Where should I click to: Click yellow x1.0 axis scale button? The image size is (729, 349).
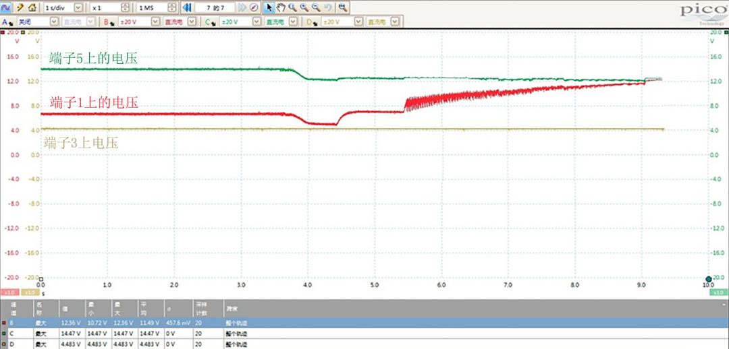point(31,292)
